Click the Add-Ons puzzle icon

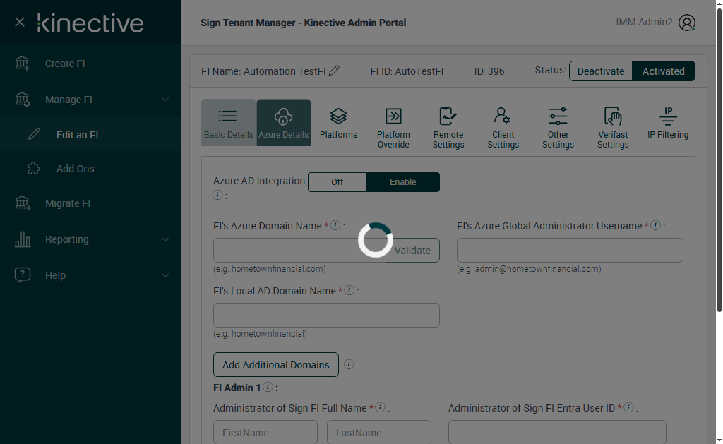(x=34, y=168)
